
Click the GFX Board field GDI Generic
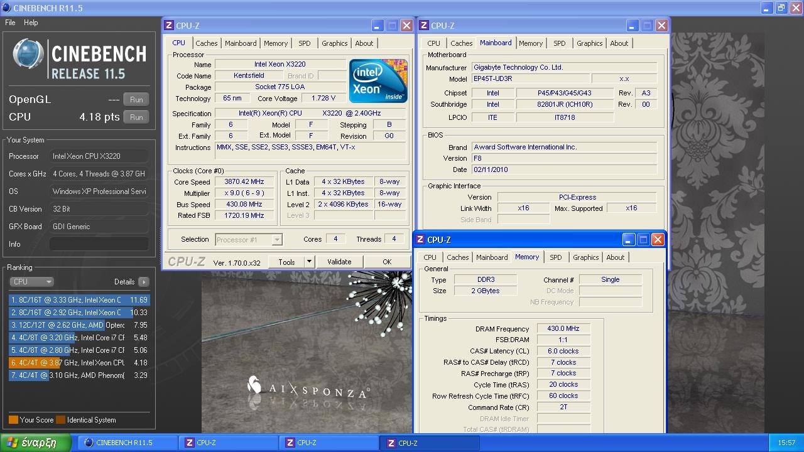click(99, 227)
